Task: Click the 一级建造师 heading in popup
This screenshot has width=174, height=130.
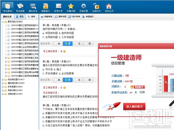Action: [126, 58]
